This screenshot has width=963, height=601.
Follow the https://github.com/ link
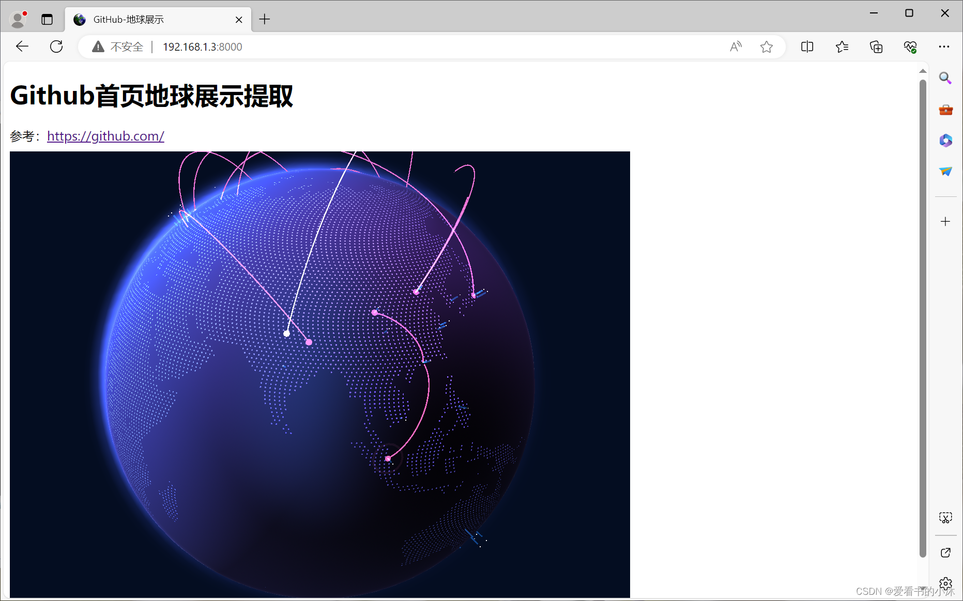click(105, 136)
